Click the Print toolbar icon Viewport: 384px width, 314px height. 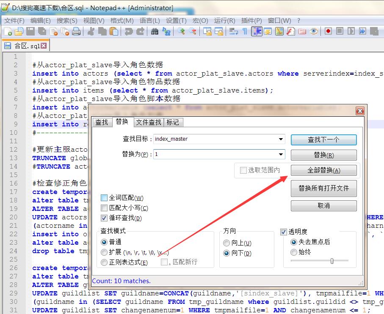(76, 31)
